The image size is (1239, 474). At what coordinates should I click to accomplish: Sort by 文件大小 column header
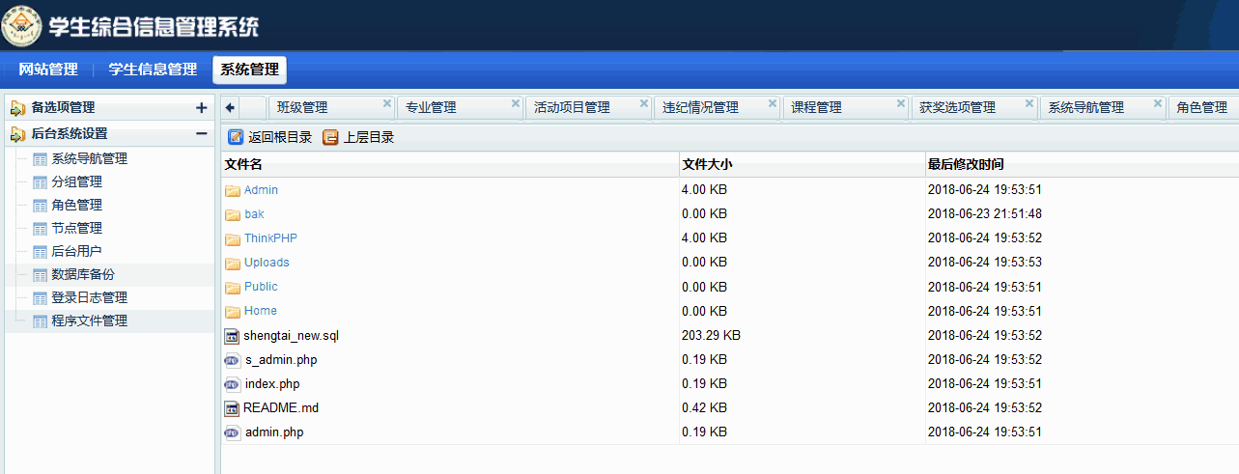click(x=707, y=164)
